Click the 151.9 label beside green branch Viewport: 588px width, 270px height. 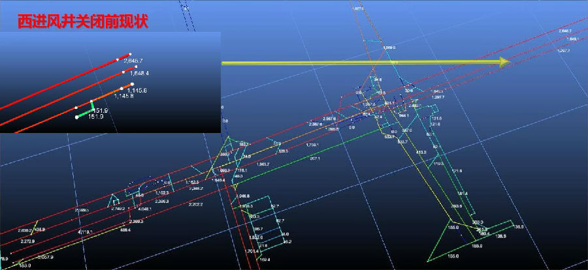pos(100,111)
